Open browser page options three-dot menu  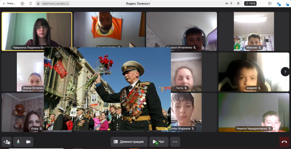[261, 3]
